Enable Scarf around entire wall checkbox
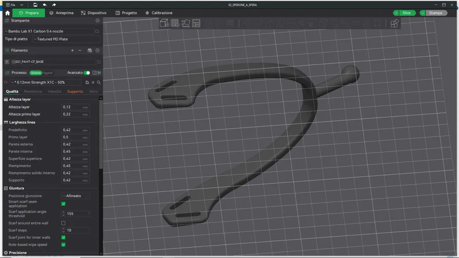Image resolution: width=459 pixels, height=258 pixels. pyautogui.click(x=63, y=223)
